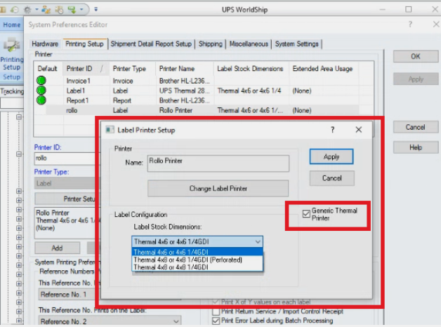Click Apply in Label Printer Setup dialog
Image resolution: width=441 pixels, height=327 pixels.
[x=331, y=156]
